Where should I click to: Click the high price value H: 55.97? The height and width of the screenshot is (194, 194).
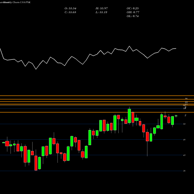[x=102, y=9]
